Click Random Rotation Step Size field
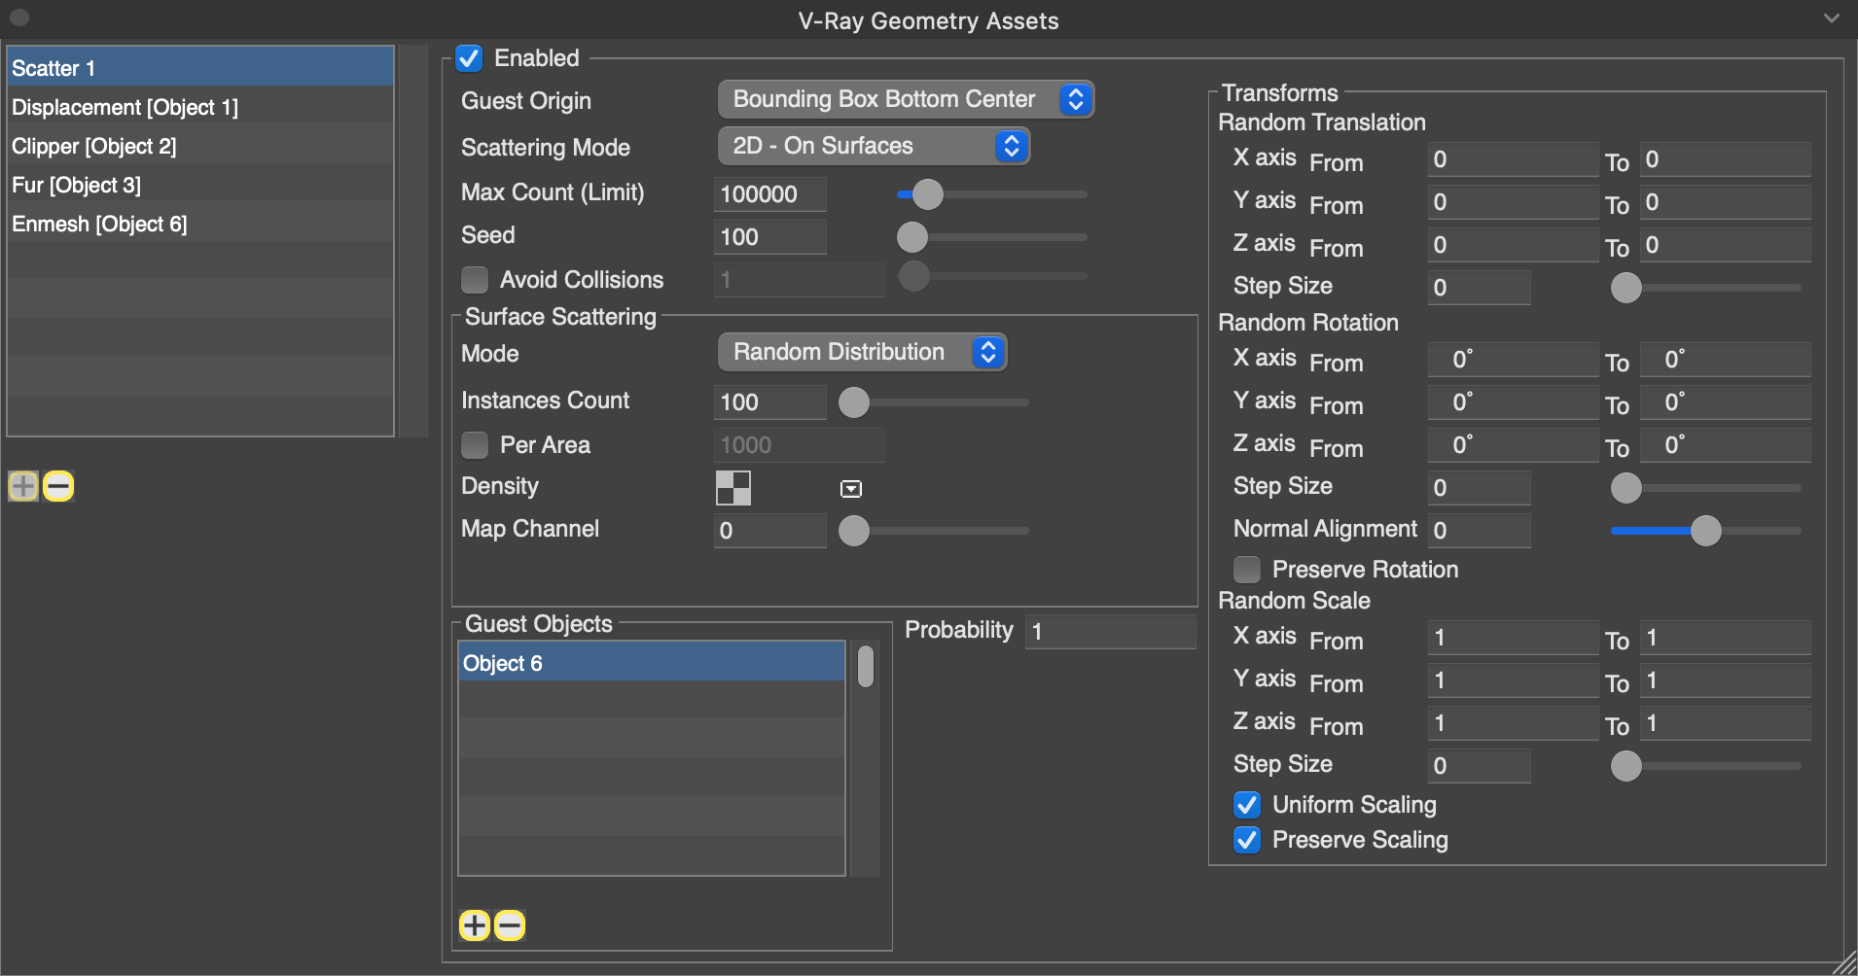This screenshot has width=1858, height=976. 1480,488
